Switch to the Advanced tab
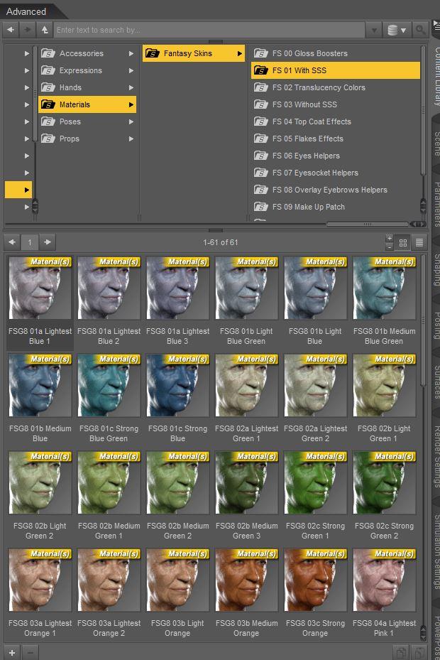This screenshot has width=440, height=660. tap(26, 12)
